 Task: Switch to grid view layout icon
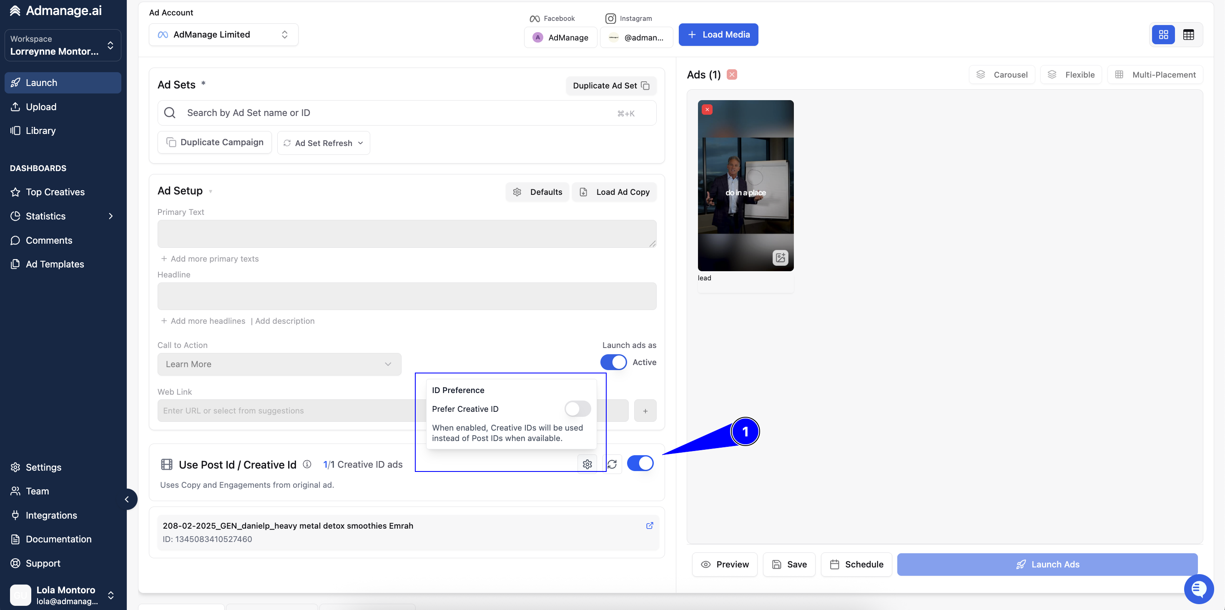pos(1163,35)
